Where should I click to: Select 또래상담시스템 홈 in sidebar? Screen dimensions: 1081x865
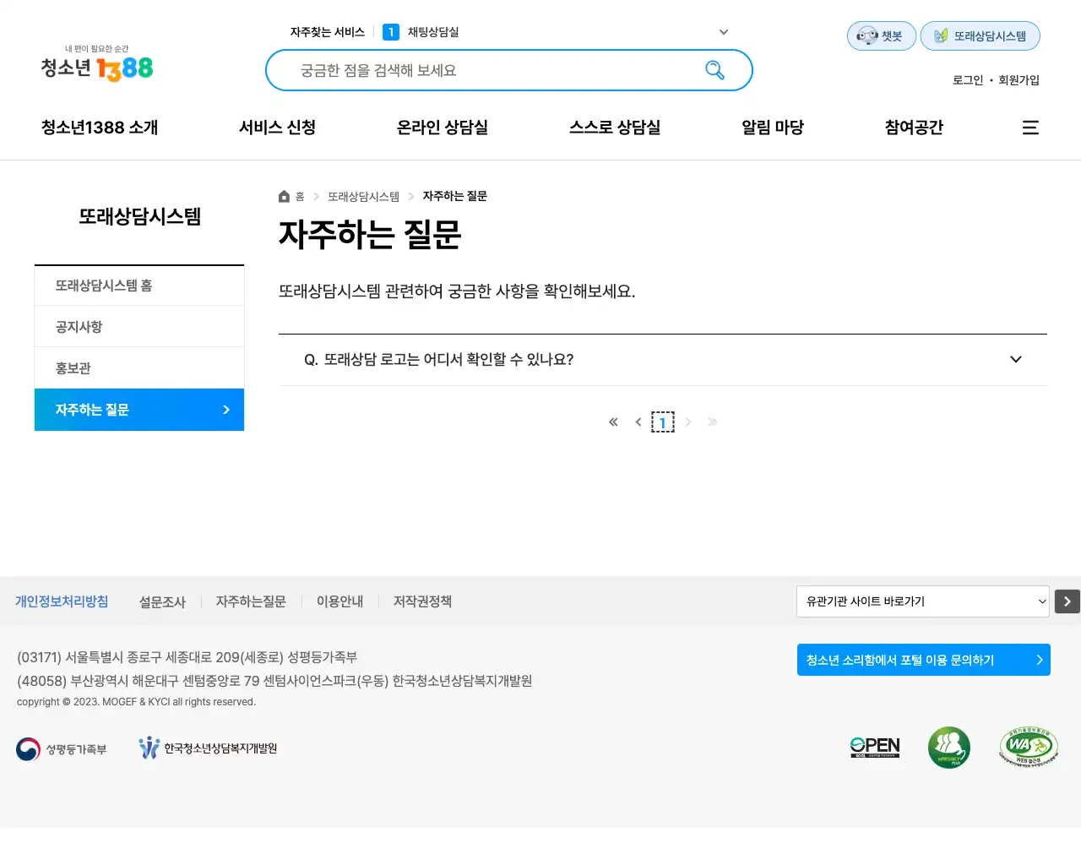139,286
